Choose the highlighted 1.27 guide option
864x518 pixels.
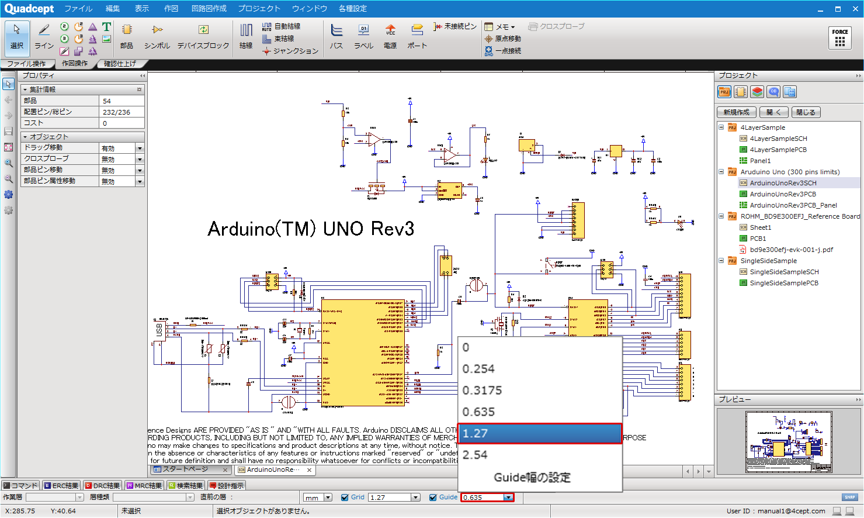[540, 433]
